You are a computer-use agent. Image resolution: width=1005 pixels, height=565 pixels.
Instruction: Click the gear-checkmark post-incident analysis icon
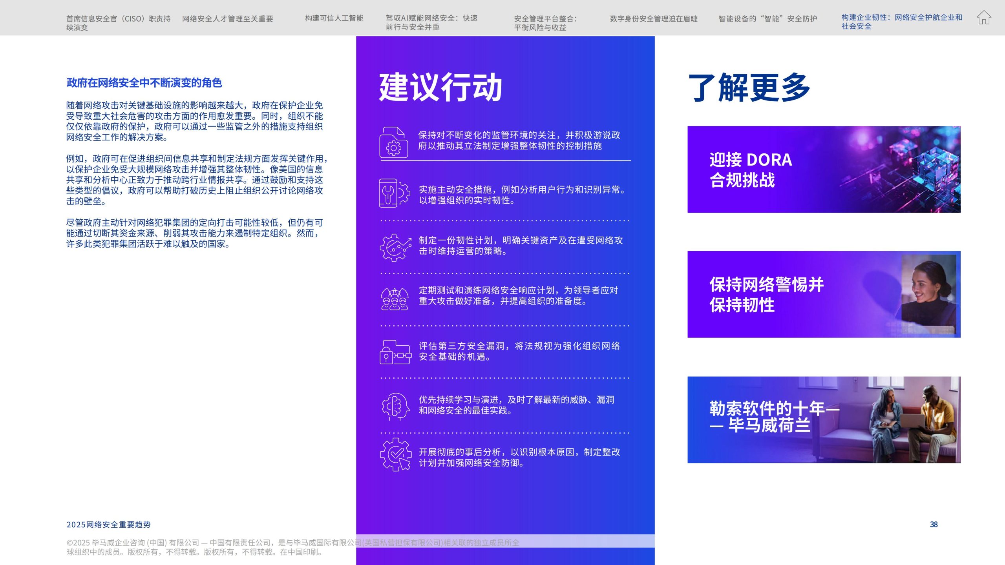[395, 454]
